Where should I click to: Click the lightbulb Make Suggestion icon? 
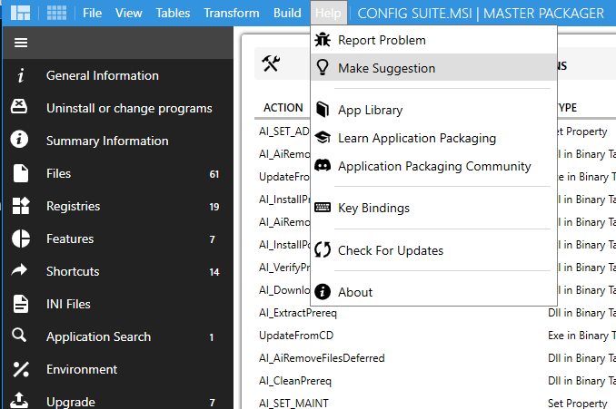click(x=323, y=68)
